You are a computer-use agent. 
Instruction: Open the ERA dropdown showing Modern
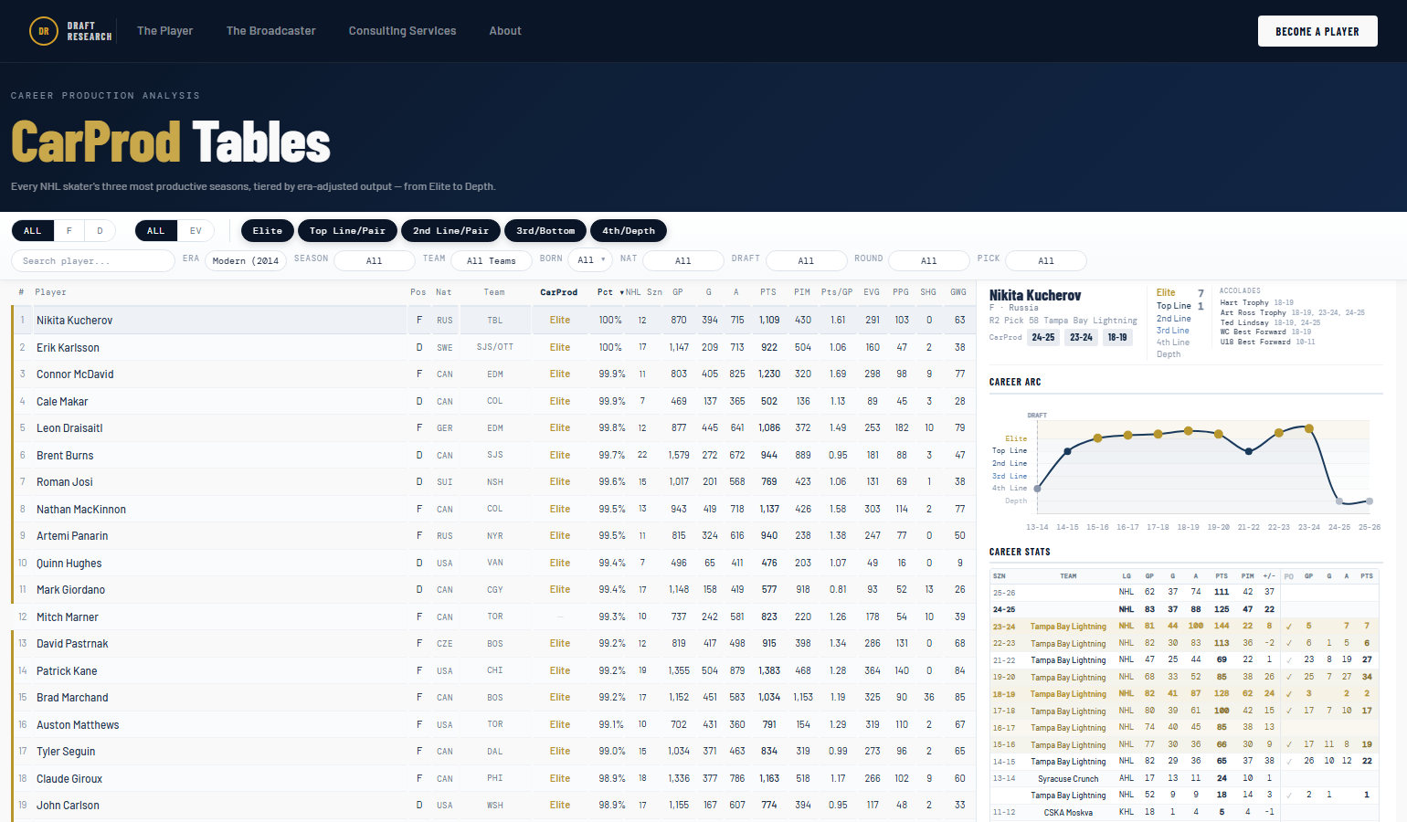246,261
